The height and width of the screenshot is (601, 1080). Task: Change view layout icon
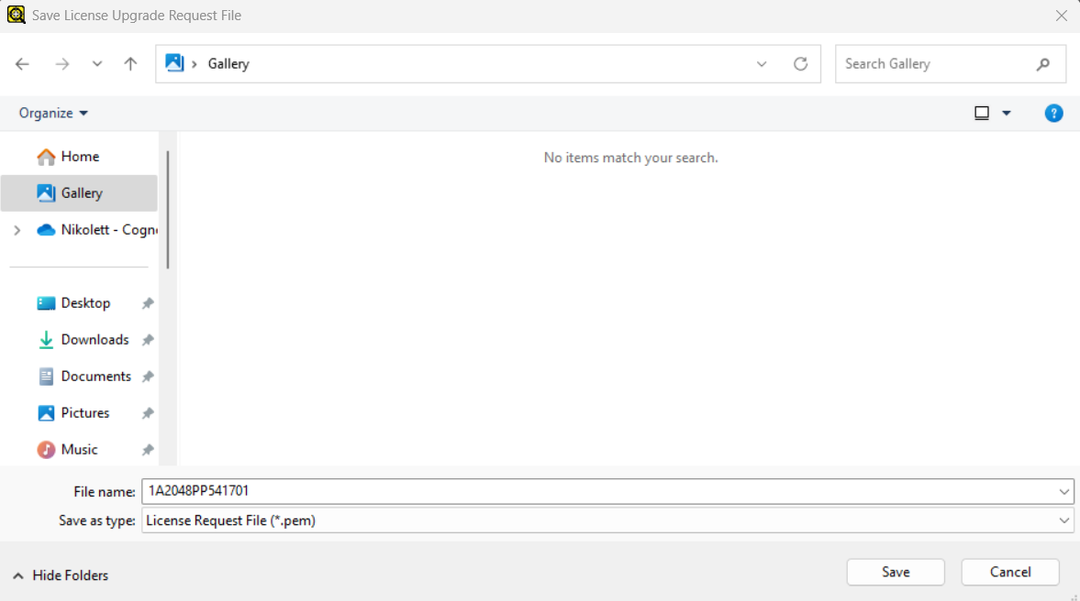point(982,114)
